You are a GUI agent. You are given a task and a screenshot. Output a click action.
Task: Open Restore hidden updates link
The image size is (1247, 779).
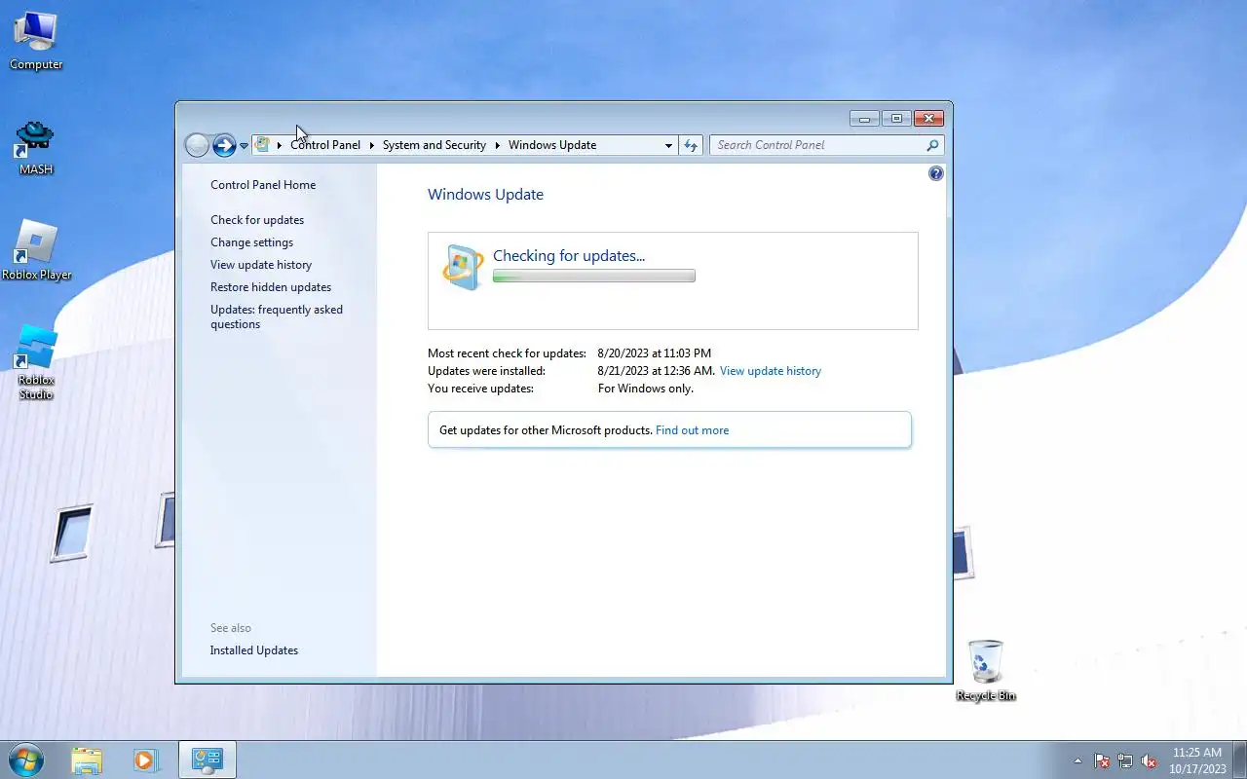click(x=271, y=287)
